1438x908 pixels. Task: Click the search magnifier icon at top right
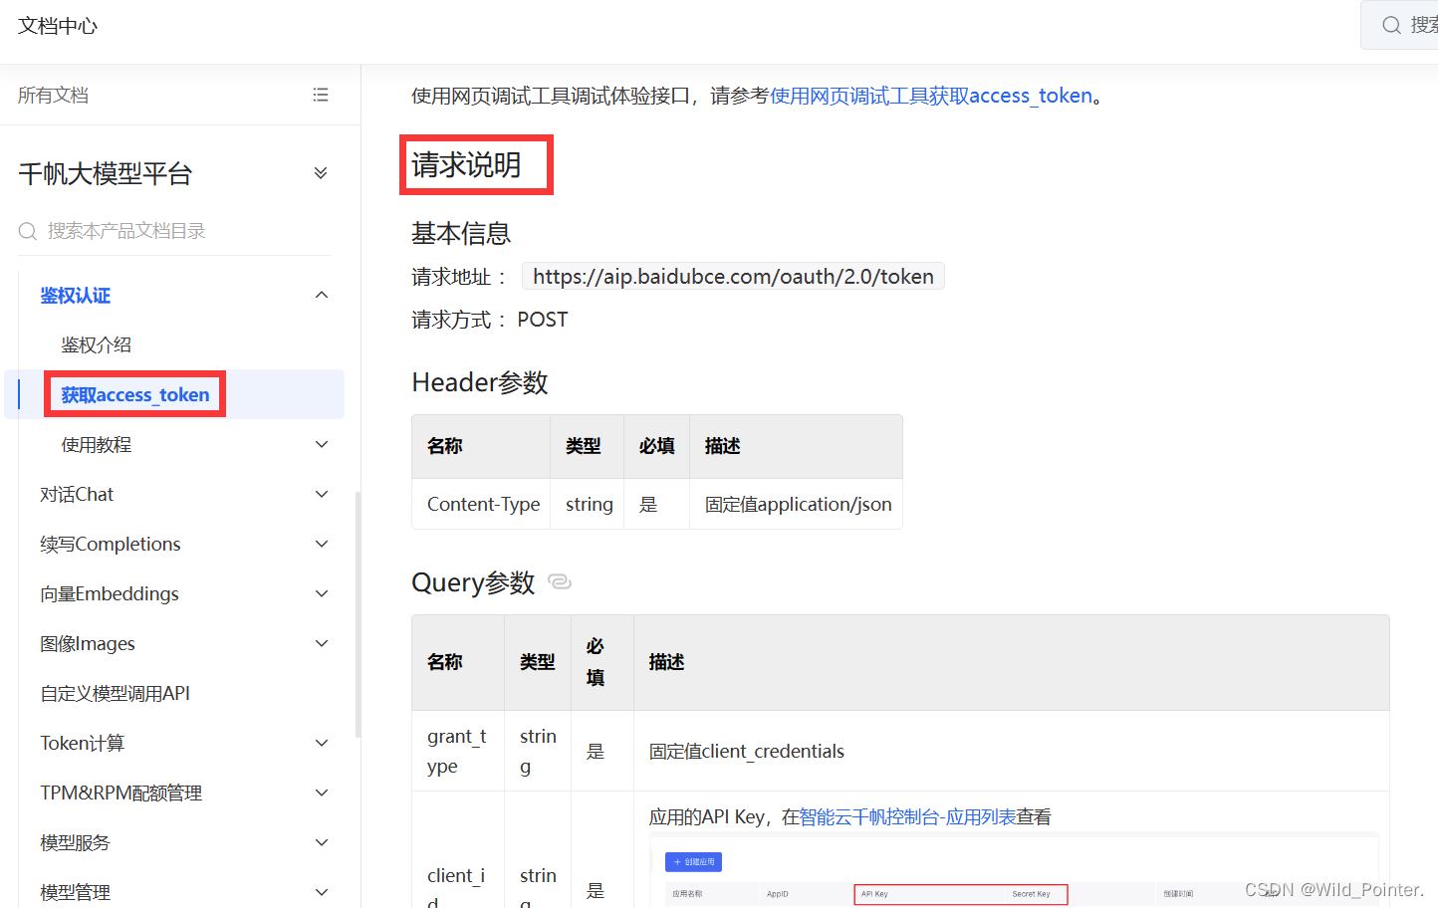(x=1391, y=25)
